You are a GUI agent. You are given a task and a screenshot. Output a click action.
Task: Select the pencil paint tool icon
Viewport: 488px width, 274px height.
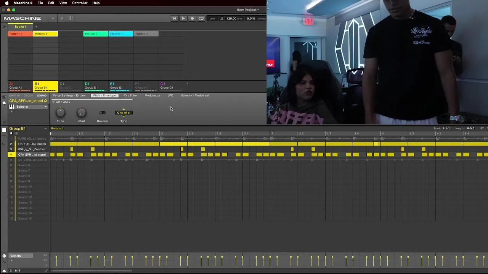pyautogui.click(x=46, y=271)
